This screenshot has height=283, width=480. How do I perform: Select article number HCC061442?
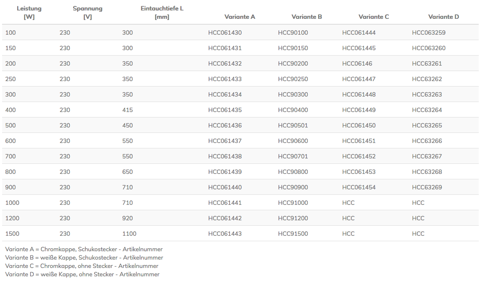(x=225, y=218)
